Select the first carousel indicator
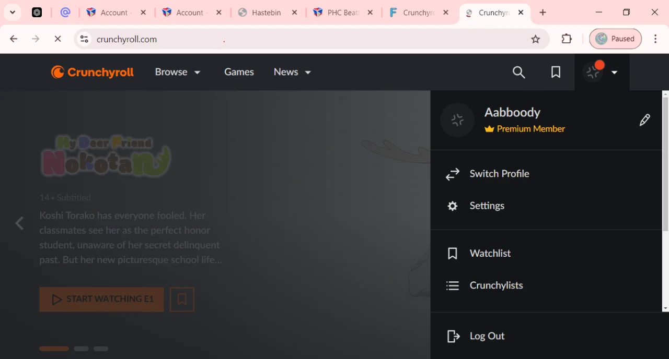 tap(54, 349)
